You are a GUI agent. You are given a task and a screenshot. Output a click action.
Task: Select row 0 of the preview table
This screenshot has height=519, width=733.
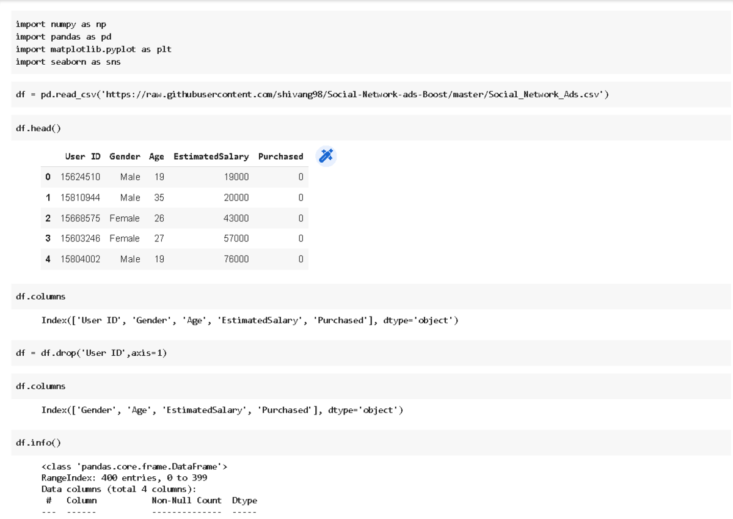[48, 177]
